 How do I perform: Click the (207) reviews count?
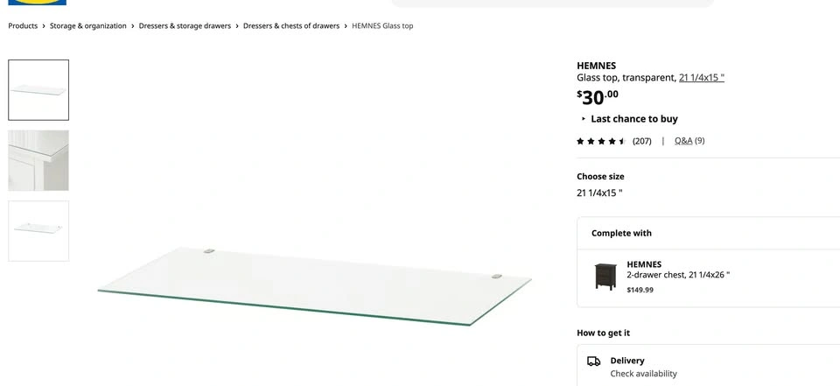(x=641, y=141)
